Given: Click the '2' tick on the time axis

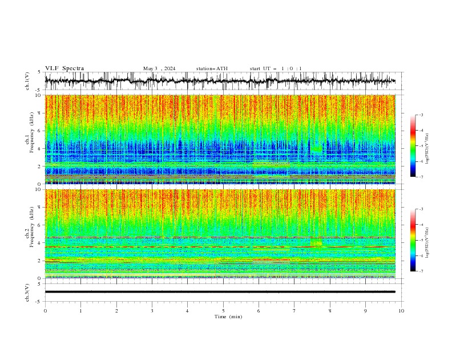Looking at the screenshot, I should pyautogui.click(x=116, y=311).
